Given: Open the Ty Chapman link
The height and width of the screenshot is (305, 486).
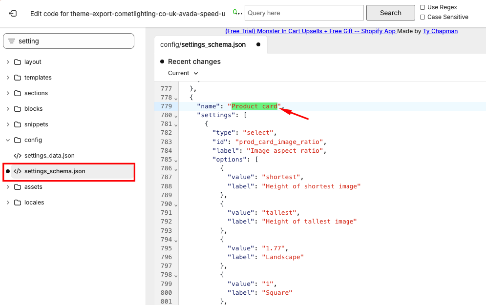Looking at the screenshot, I should pyautogui.click(x=440, y=31).
